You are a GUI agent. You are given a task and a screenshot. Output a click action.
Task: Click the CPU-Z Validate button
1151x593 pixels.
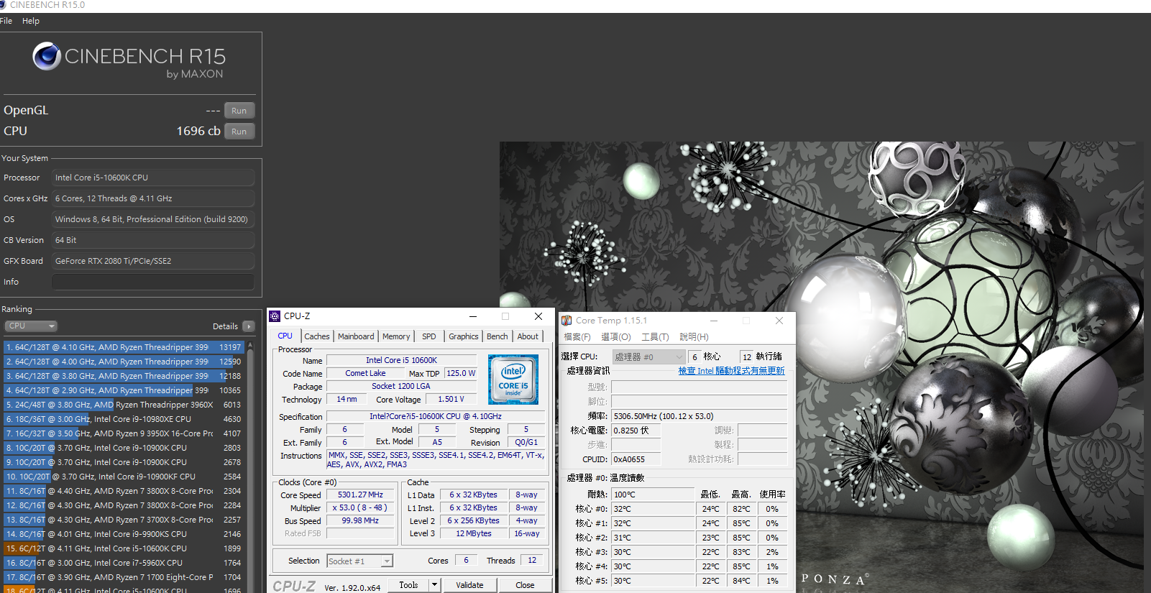coord(469,585)
